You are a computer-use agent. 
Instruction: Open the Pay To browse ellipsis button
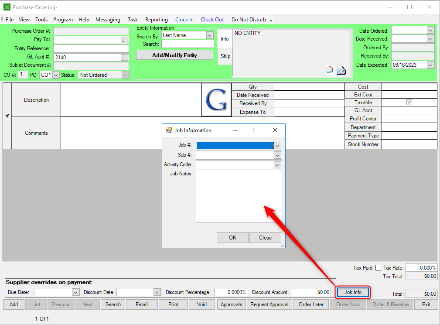tap(124, 40)
